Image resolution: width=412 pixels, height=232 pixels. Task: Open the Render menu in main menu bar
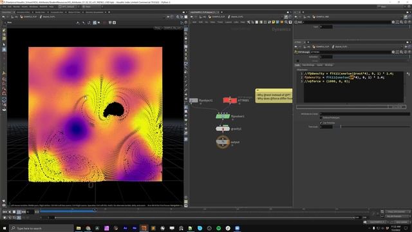[x=16, y=6]
